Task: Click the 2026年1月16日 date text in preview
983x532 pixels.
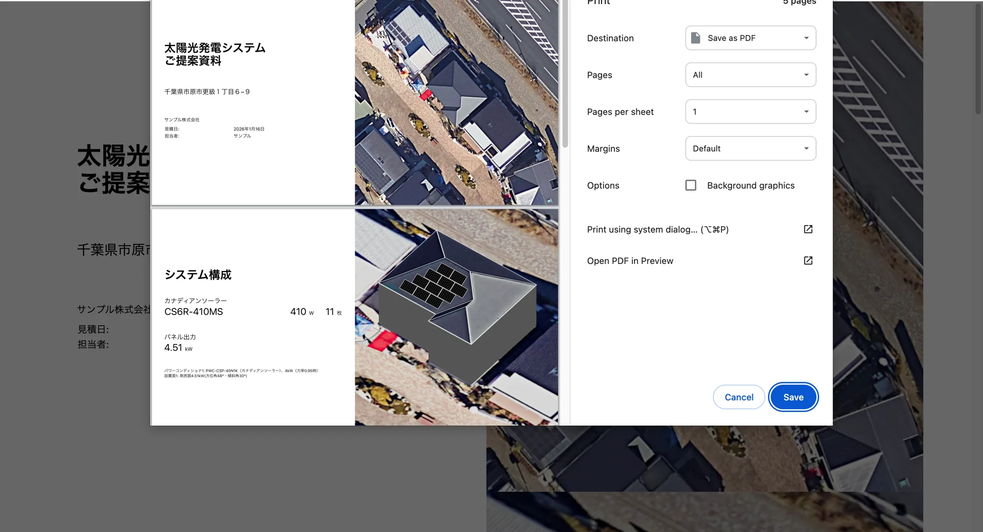Action: click(x=249, y=129)
